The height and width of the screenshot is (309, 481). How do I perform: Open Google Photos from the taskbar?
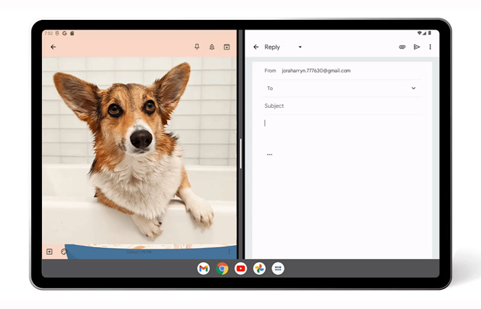pyautogui.click(x=259, y=269)
